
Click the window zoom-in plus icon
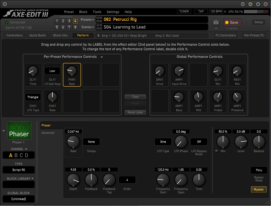click(x=258, y=4)
